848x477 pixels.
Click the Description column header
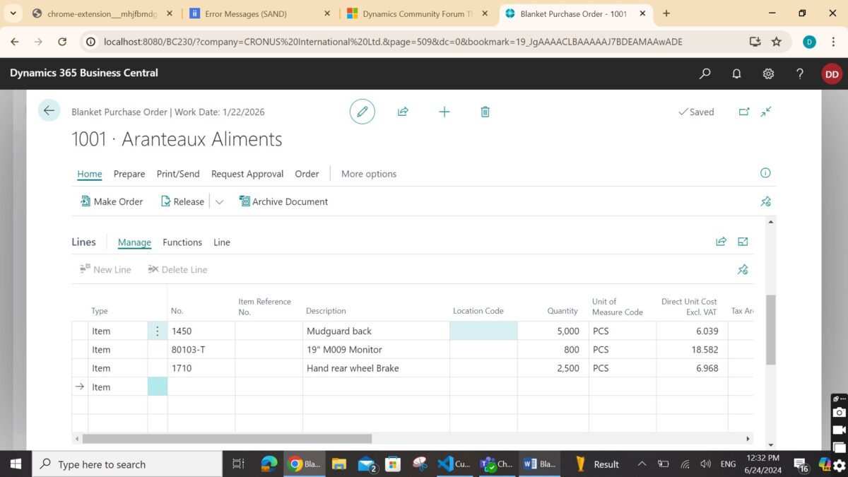coord(326,311)
